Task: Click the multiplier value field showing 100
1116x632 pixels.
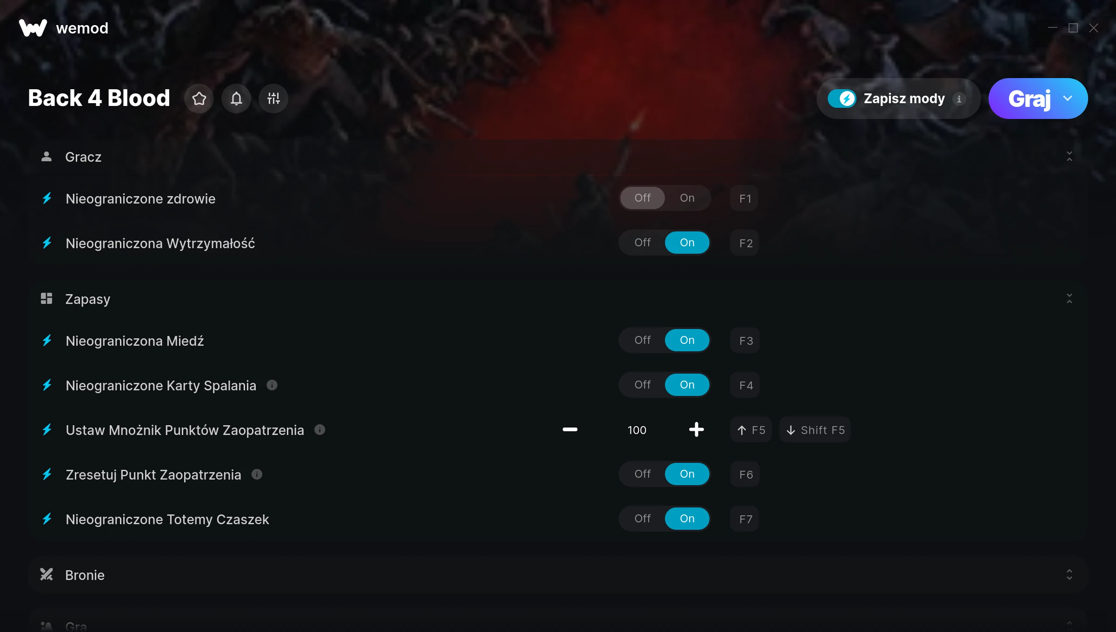Action: [637, 430]
